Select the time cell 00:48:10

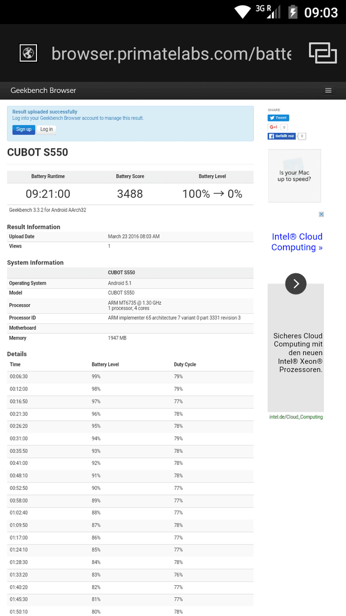19,475
